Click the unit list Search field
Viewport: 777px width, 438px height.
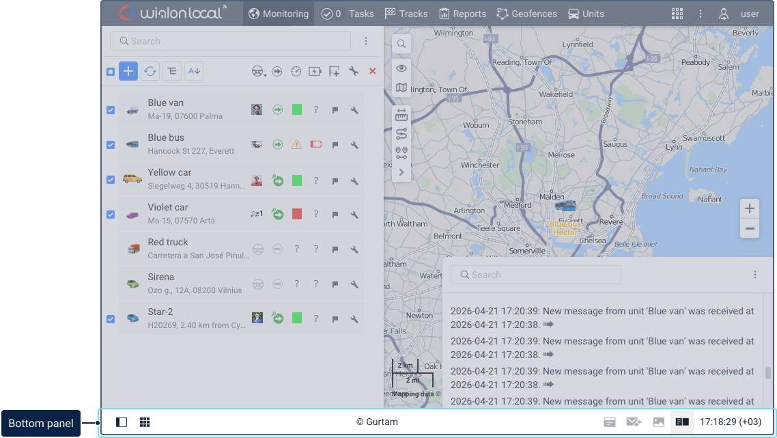pos(230,41)
